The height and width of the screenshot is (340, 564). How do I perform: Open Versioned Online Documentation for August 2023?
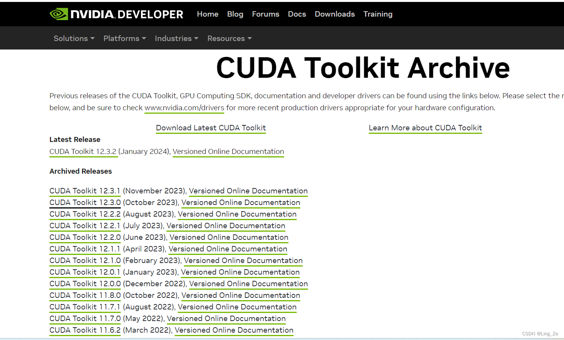(x=237, y=214)
